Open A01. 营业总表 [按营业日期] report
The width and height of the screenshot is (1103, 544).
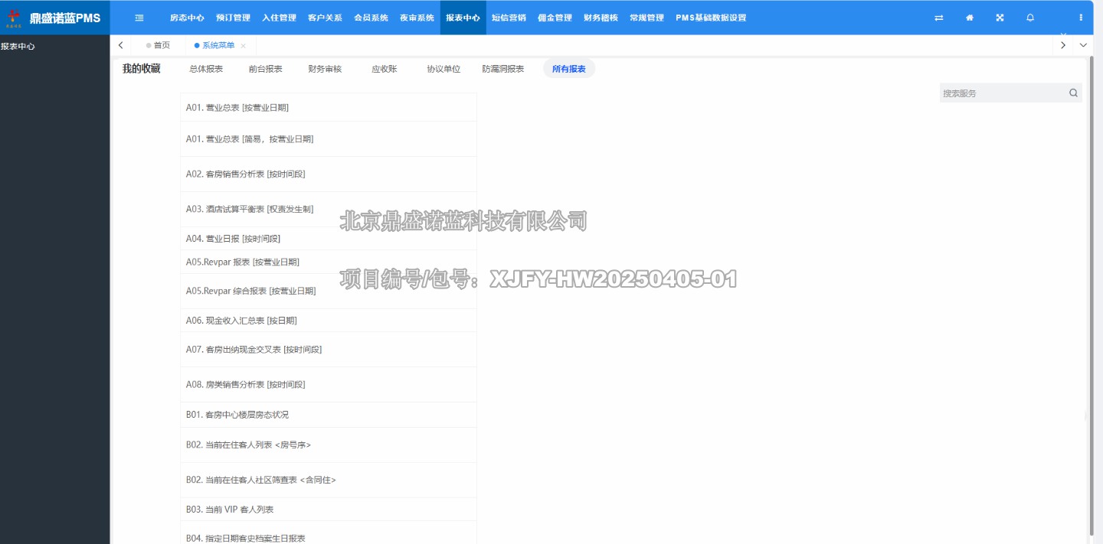tap(328, 108)
